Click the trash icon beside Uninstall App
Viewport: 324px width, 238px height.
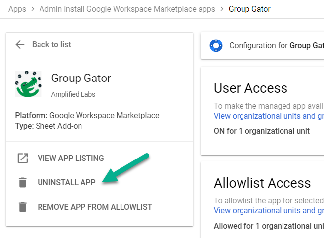point(23,182)
